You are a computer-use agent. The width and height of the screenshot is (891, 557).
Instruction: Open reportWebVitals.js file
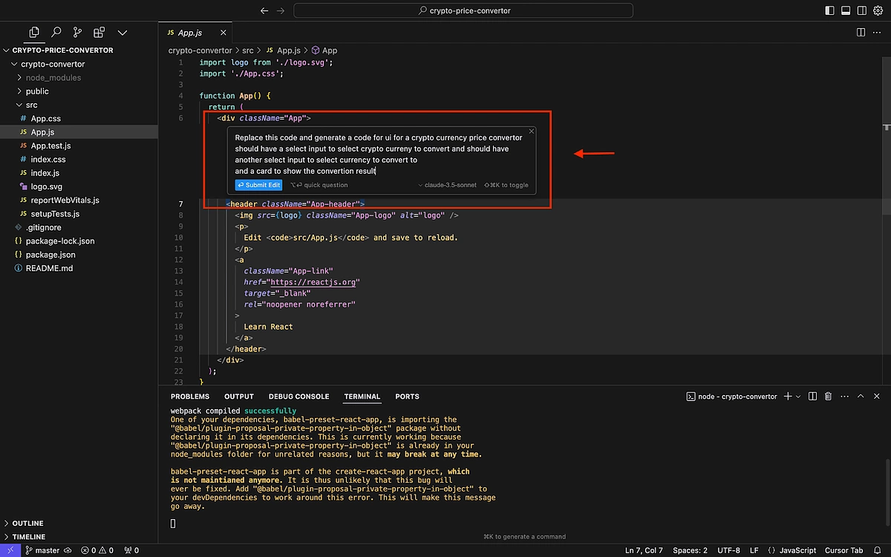pyautogui.click(x=65, y=200)
